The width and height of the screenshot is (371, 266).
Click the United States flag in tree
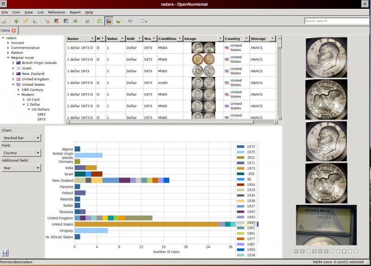(x=19, y=85)
